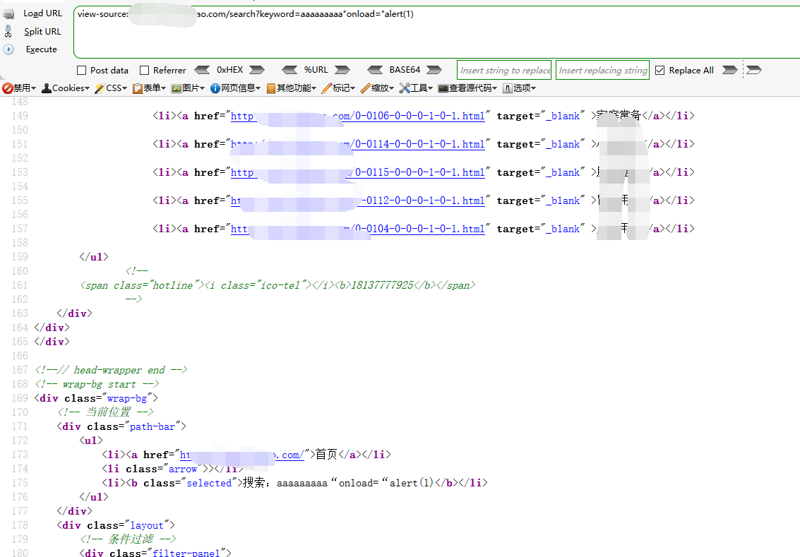The width and height of the screenshot is (800, 557).
Task: Open the 查看源代码 dropdown menu
Action: (x=467, y=88)
